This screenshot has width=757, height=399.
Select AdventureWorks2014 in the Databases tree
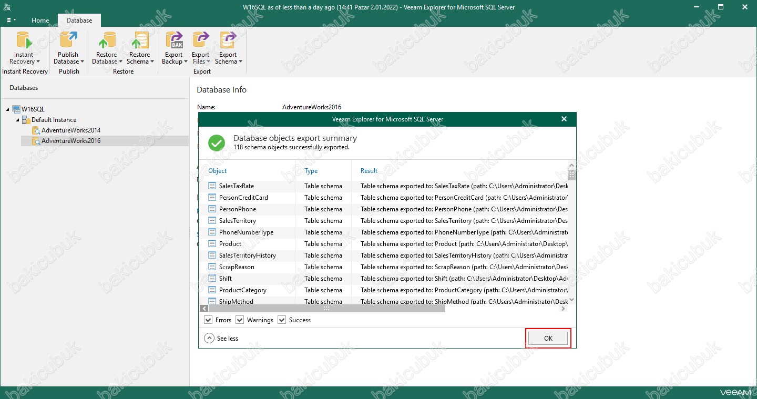[71, 130]
